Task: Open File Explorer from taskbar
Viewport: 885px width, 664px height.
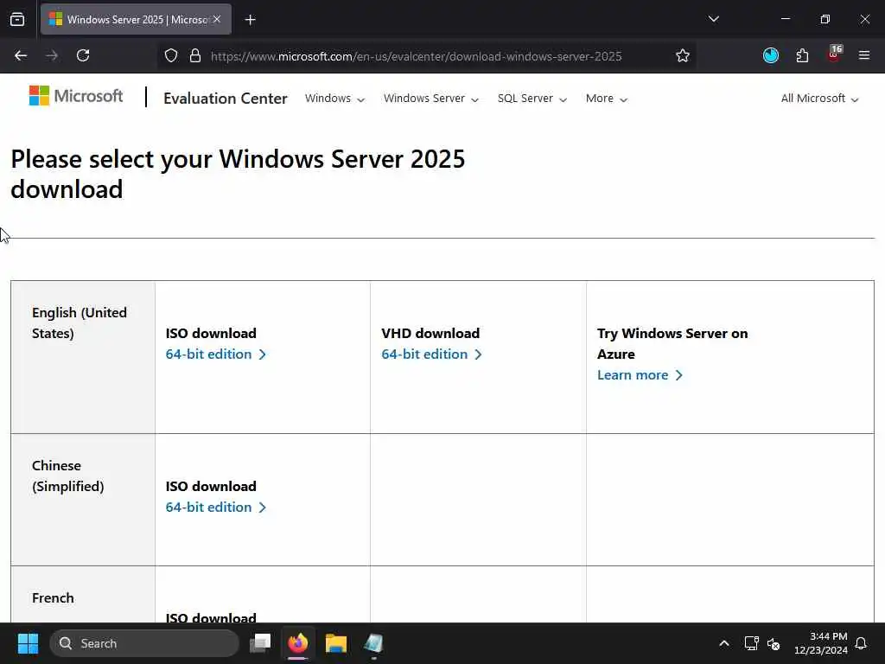Action: point(336,643)
